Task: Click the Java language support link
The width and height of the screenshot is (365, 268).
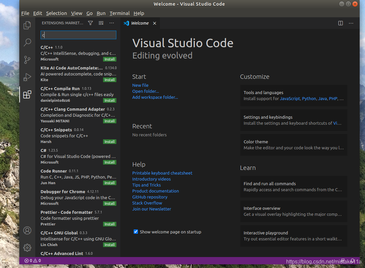Action: (322, 99)
